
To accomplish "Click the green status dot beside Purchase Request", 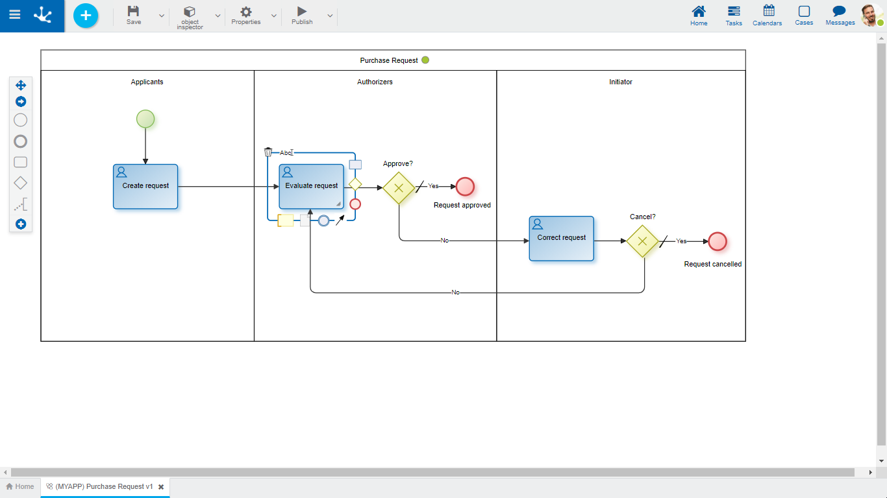I will coord(425,60).
